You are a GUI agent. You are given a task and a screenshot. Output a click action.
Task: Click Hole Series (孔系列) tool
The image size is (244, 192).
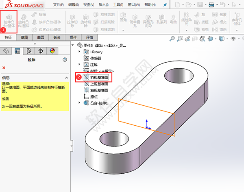pos(162,20)
